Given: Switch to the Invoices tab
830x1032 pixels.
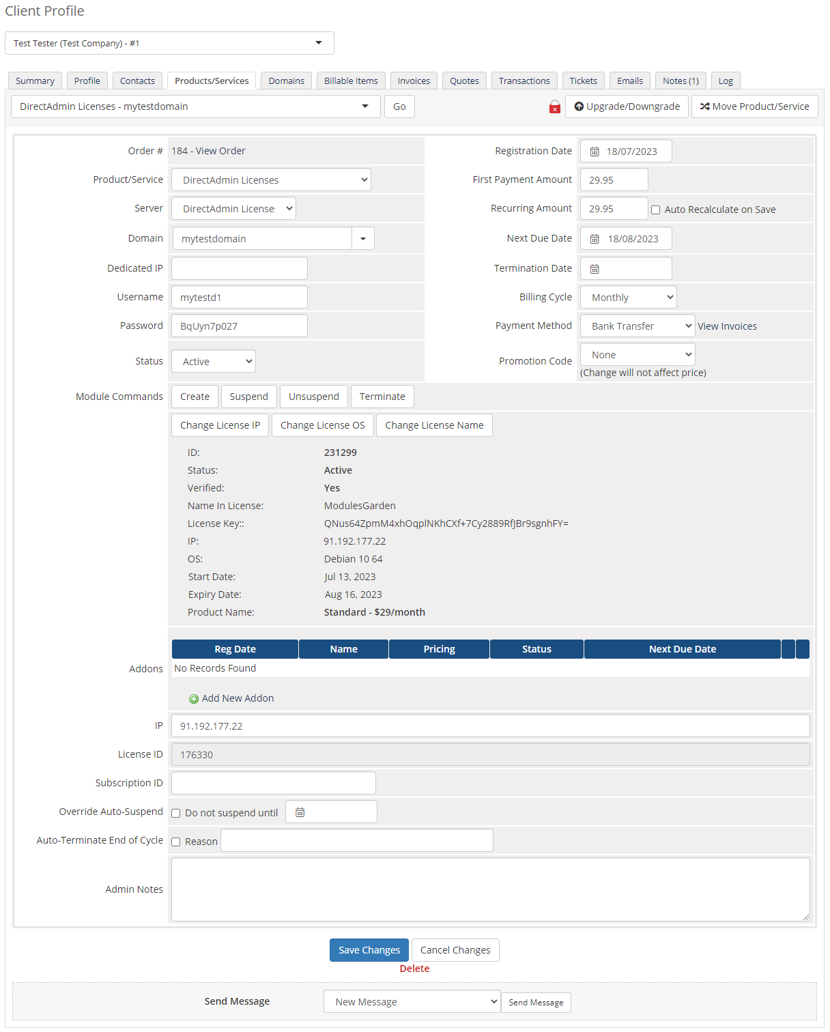Looking at the screenshot, I should click(x=414, y=81).
